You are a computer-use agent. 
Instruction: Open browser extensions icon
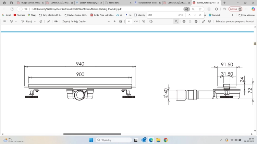click(216, 9)
